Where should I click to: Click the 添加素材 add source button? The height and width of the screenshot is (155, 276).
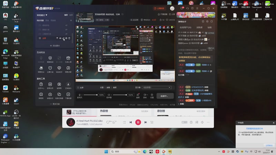(55, 45)
